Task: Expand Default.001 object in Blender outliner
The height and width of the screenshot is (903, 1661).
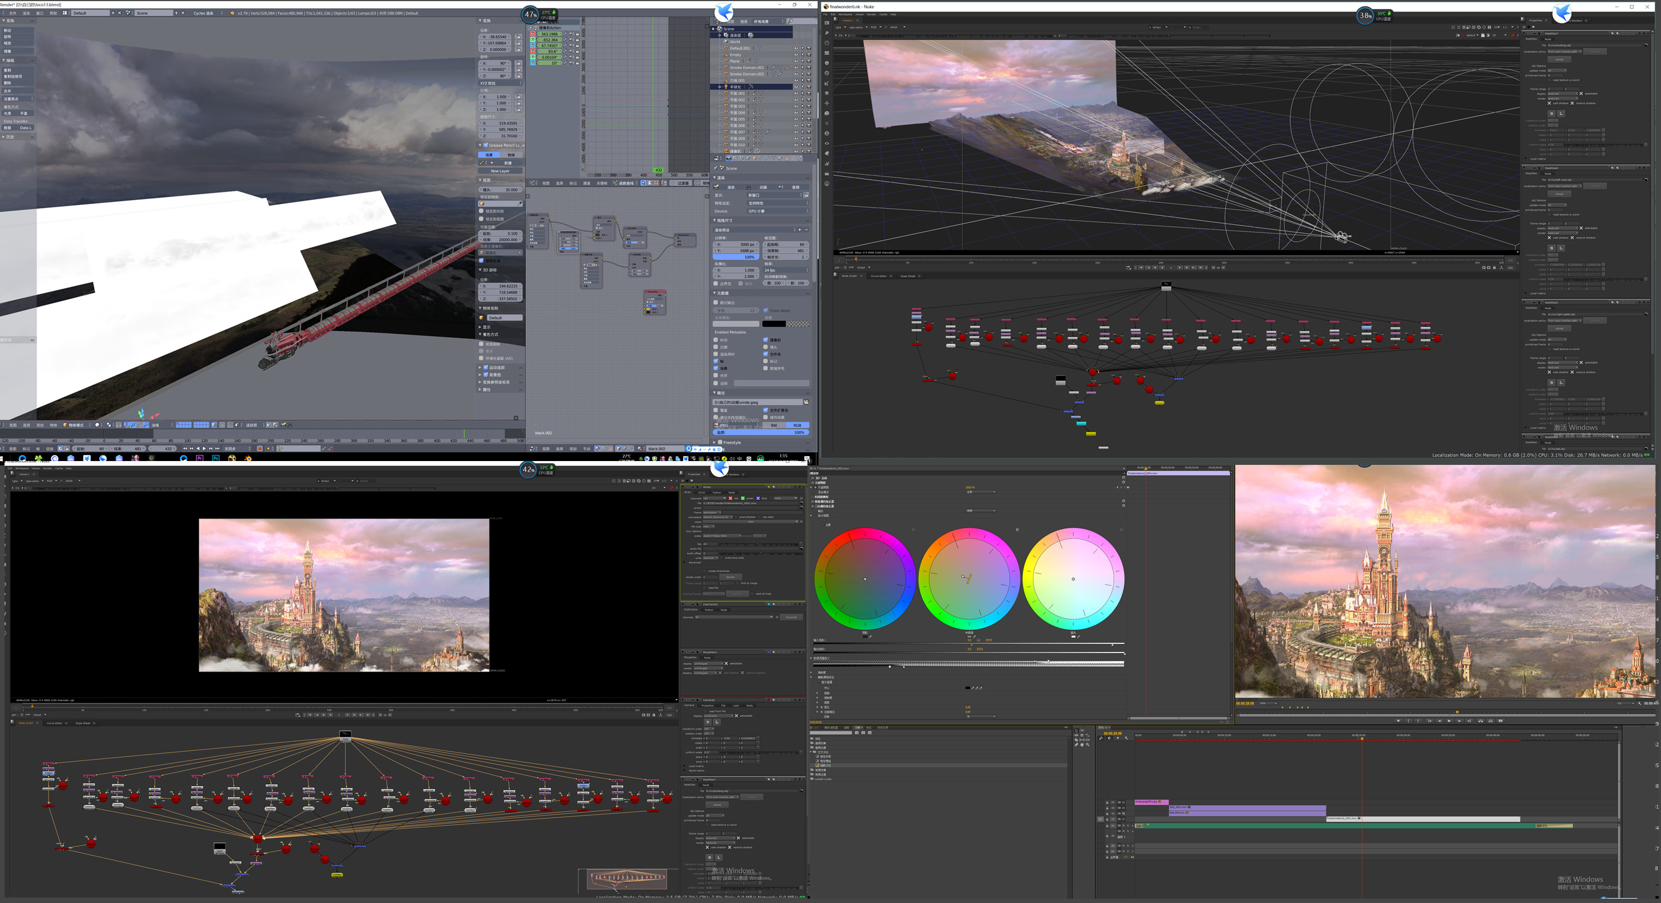Action: (x=720, y=49)
